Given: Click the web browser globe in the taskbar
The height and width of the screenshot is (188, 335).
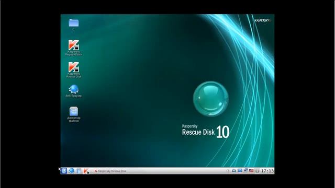Looking at the screenshot, I should 71,171.
